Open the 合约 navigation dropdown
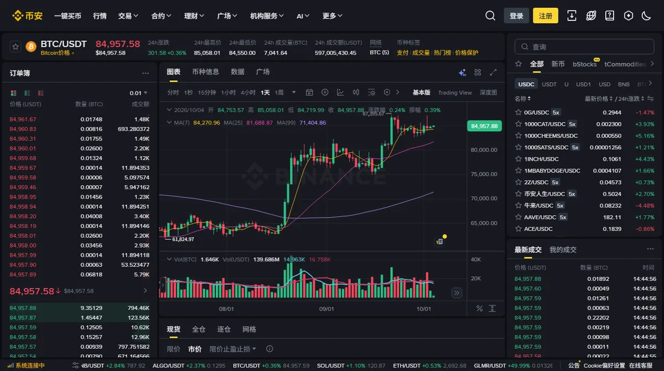 [161, 16]
